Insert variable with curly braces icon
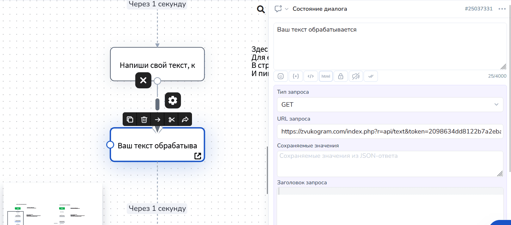The width and height of the screenshot is (511, 225). click(296, 76)
